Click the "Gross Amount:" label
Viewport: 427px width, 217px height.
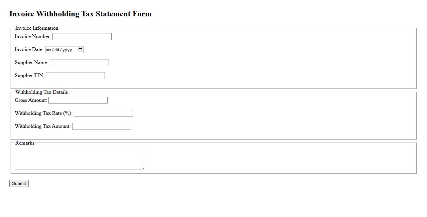31,100
